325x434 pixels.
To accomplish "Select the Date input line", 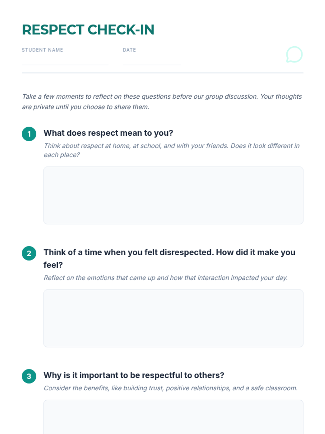I will pyautogui.click(x=152, y=60).
